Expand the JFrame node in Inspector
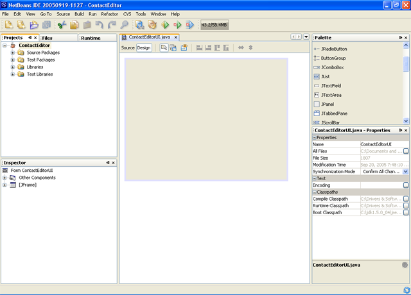The width and height of the screenshot is (411, 295). (5, 185)
